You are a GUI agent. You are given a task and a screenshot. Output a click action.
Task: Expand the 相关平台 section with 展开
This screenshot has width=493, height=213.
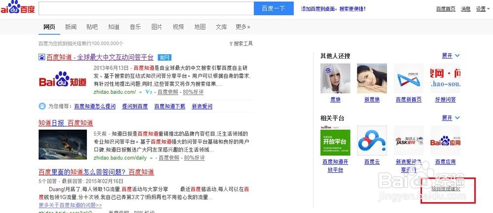tap(451, 118)
